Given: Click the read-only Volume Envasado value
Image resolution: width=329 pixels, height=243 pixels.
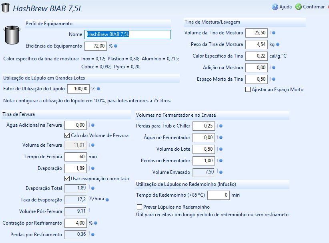Looking at the screenshot, I should (204, 172).
